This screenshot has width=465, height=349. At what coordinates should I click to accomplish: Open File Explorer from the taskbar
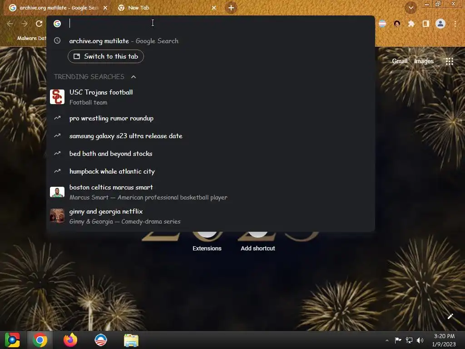[131, 340]
